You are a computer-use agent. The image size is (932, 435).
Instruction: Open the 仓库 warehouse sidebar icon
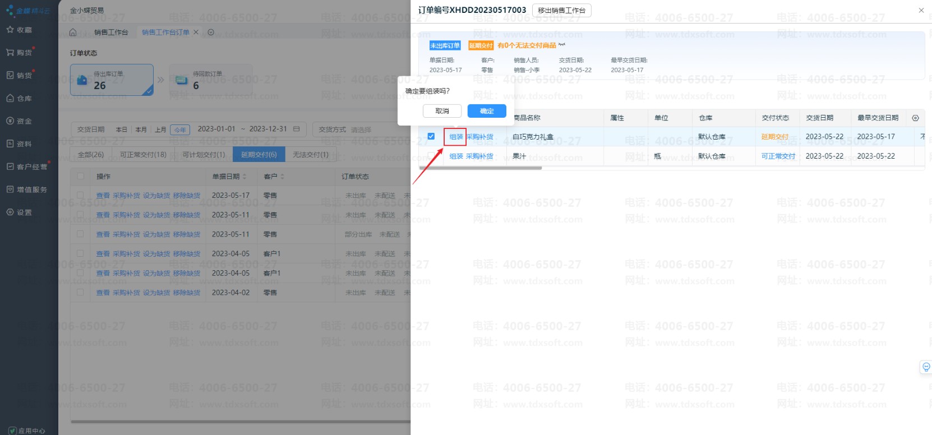(10, 98)
